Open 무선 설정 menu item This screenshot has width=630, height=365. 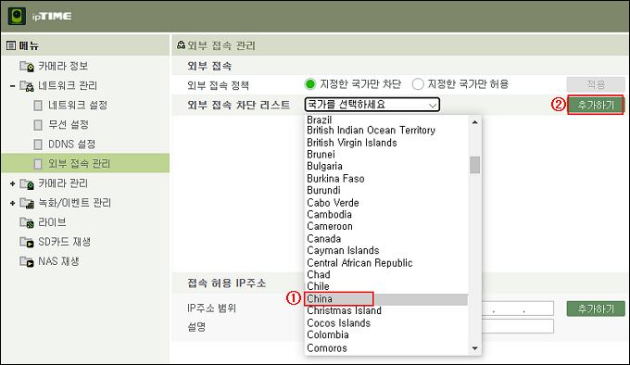click(69, 125)
